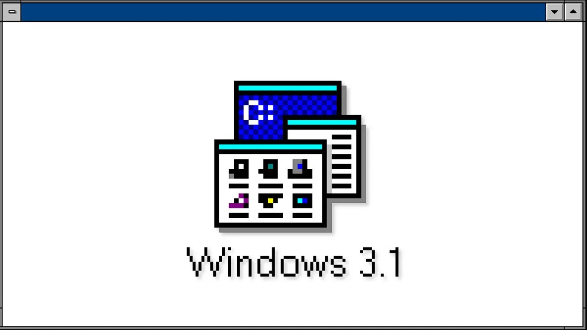Click the cyan title bar of C: window
Screen dimensions: 587x330
pos(288,88)
